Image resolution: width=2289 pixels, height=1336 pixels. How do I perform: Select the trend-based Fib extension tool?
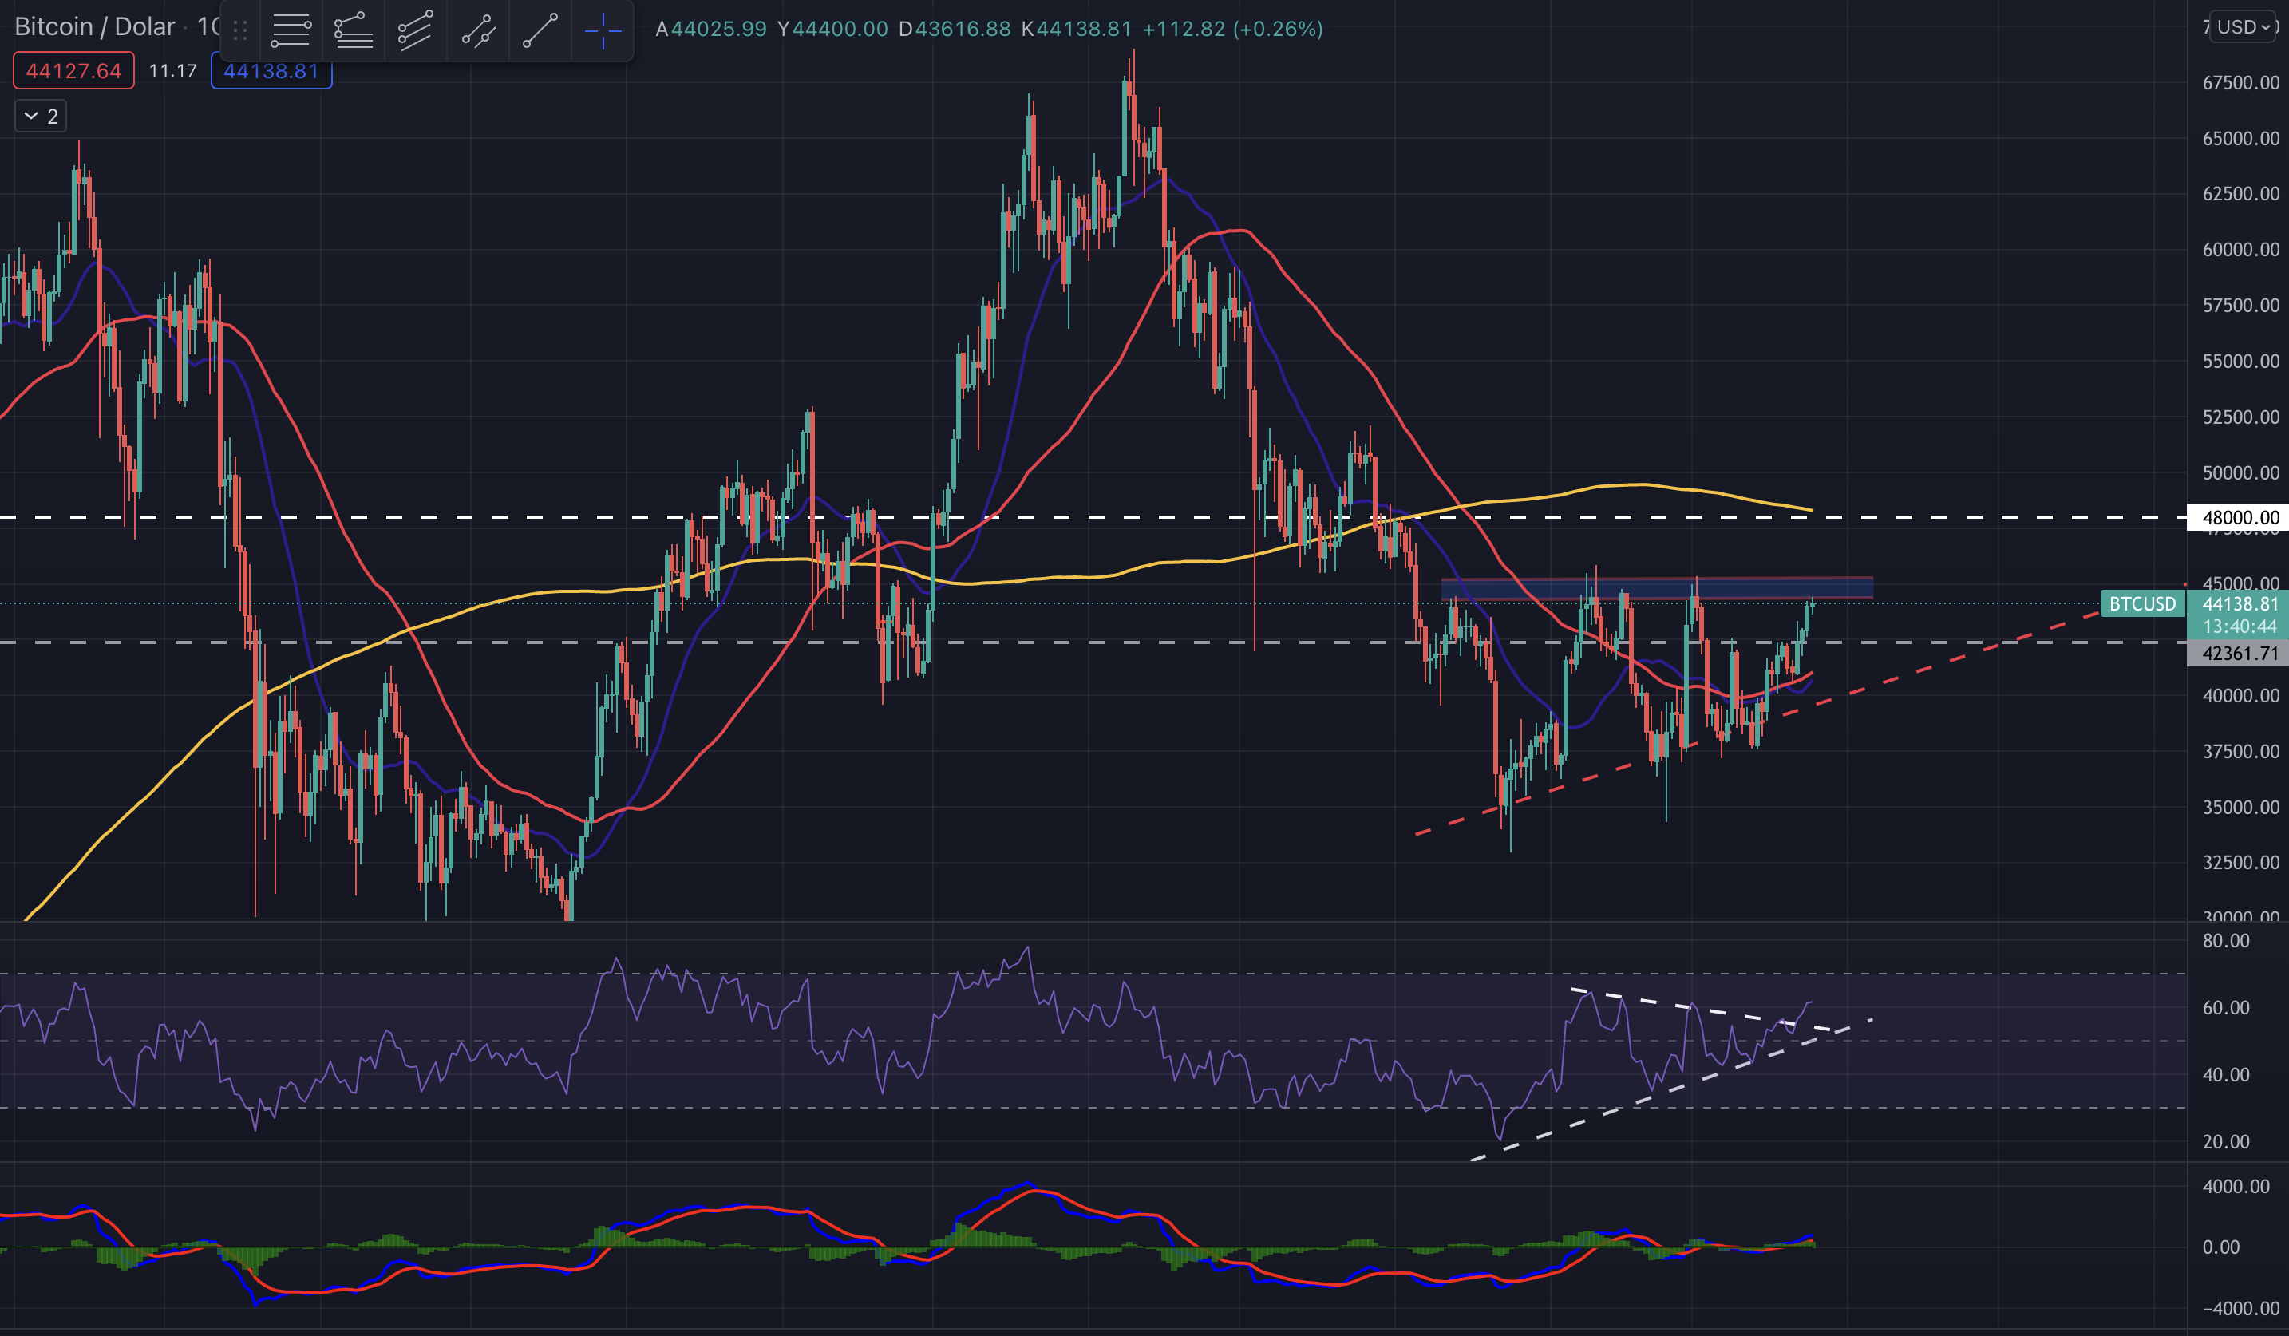tap(354, 30)
